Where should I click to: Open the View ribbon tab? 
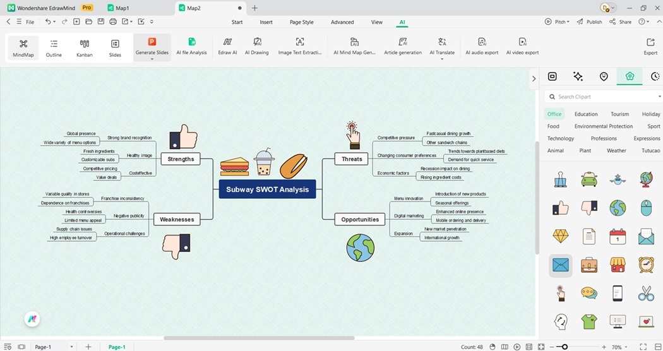click(377, 22)
